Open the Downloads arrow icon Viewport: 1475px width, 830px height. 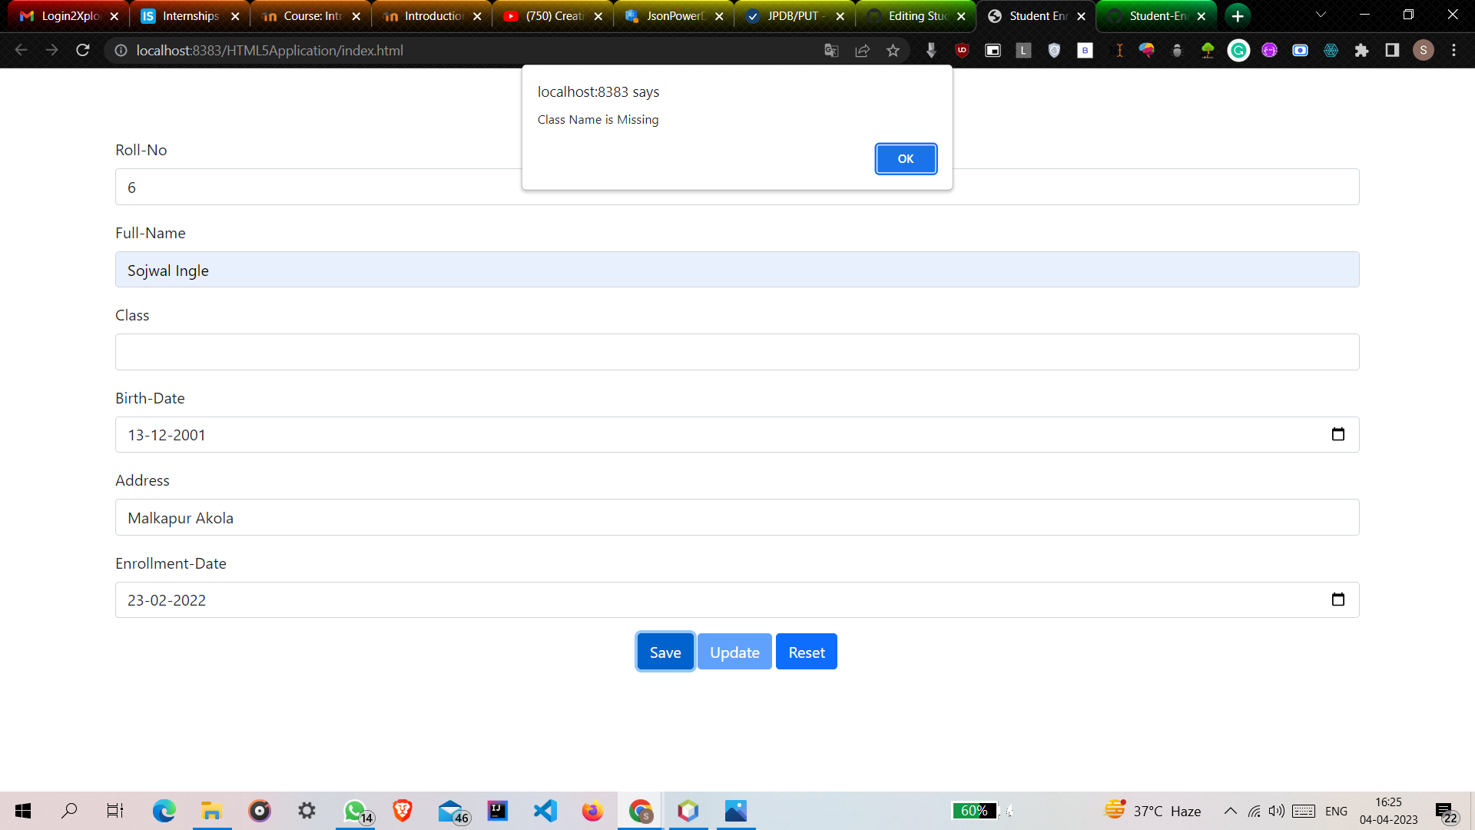tap(931, 50)
